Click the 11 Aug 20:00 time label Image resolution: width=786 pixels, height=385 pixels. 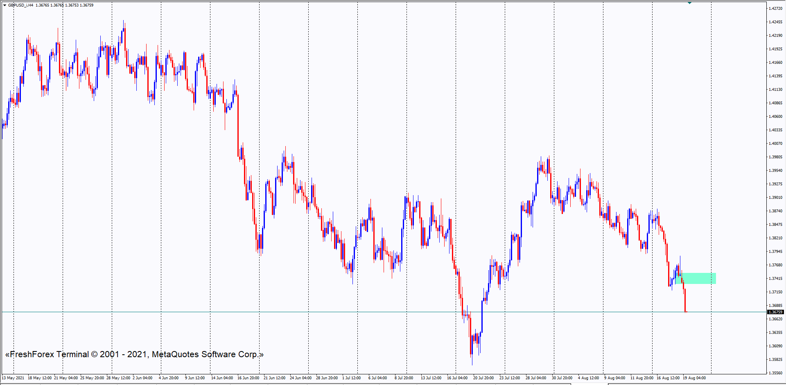(641, 378)
